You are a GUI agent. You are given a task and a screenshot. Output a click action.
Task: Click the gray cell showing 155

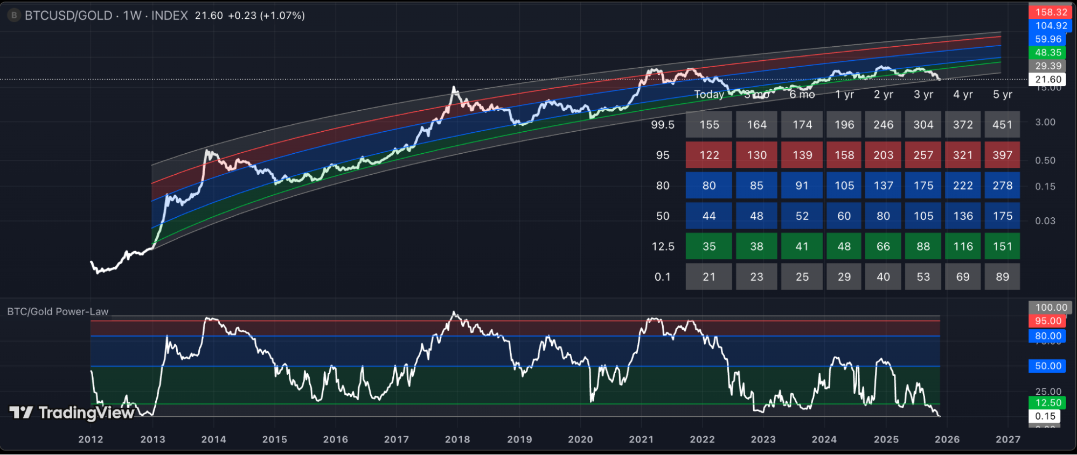pos(708,125)
